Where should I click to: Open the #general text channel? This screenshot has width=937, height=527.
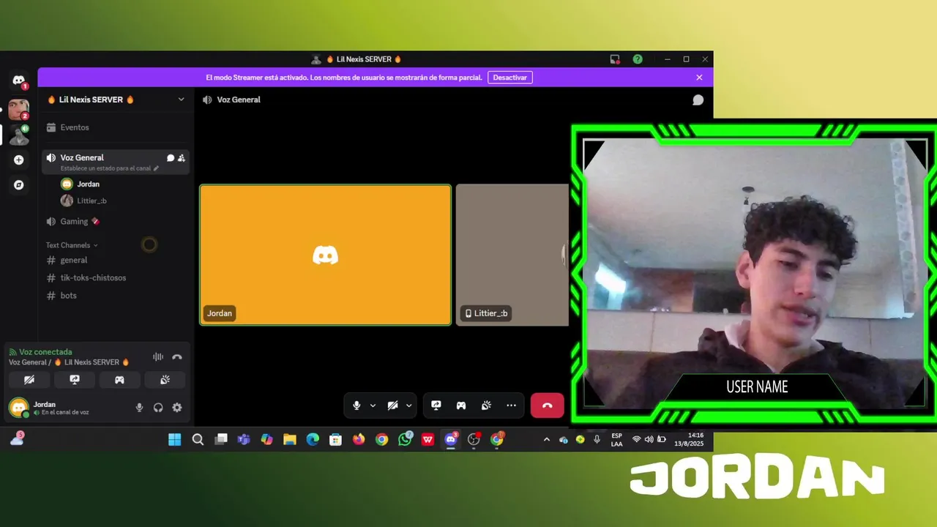(116, 260)
